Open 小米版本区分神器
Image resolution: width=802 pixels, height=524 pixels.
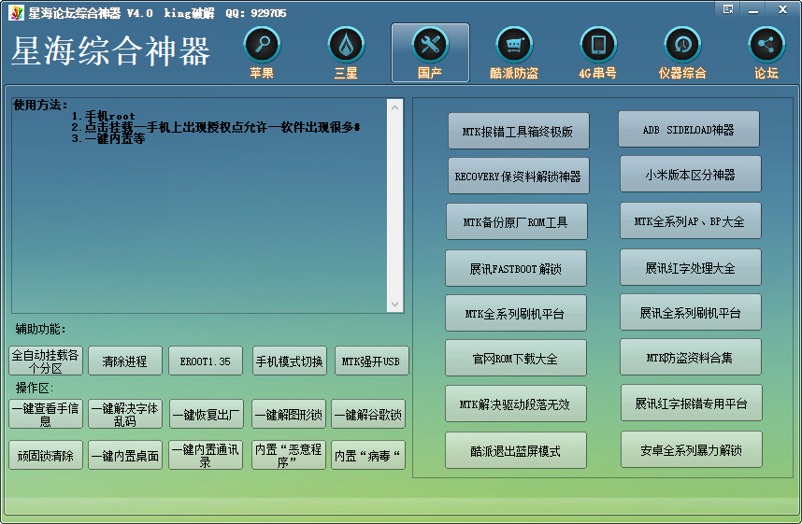(691, 175)
